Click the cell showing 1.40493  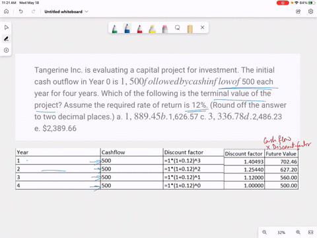(244, 162)
